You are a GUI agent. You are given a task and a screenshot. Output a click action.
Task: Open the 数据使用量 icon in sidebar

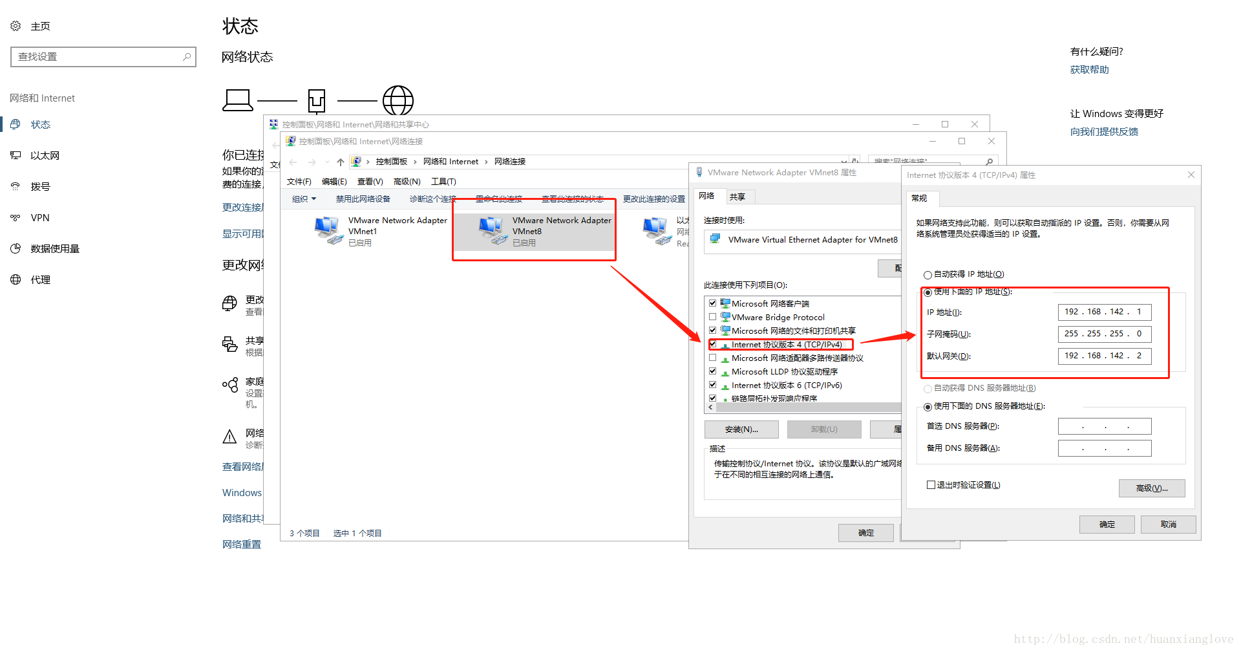[x=16, y=248]
